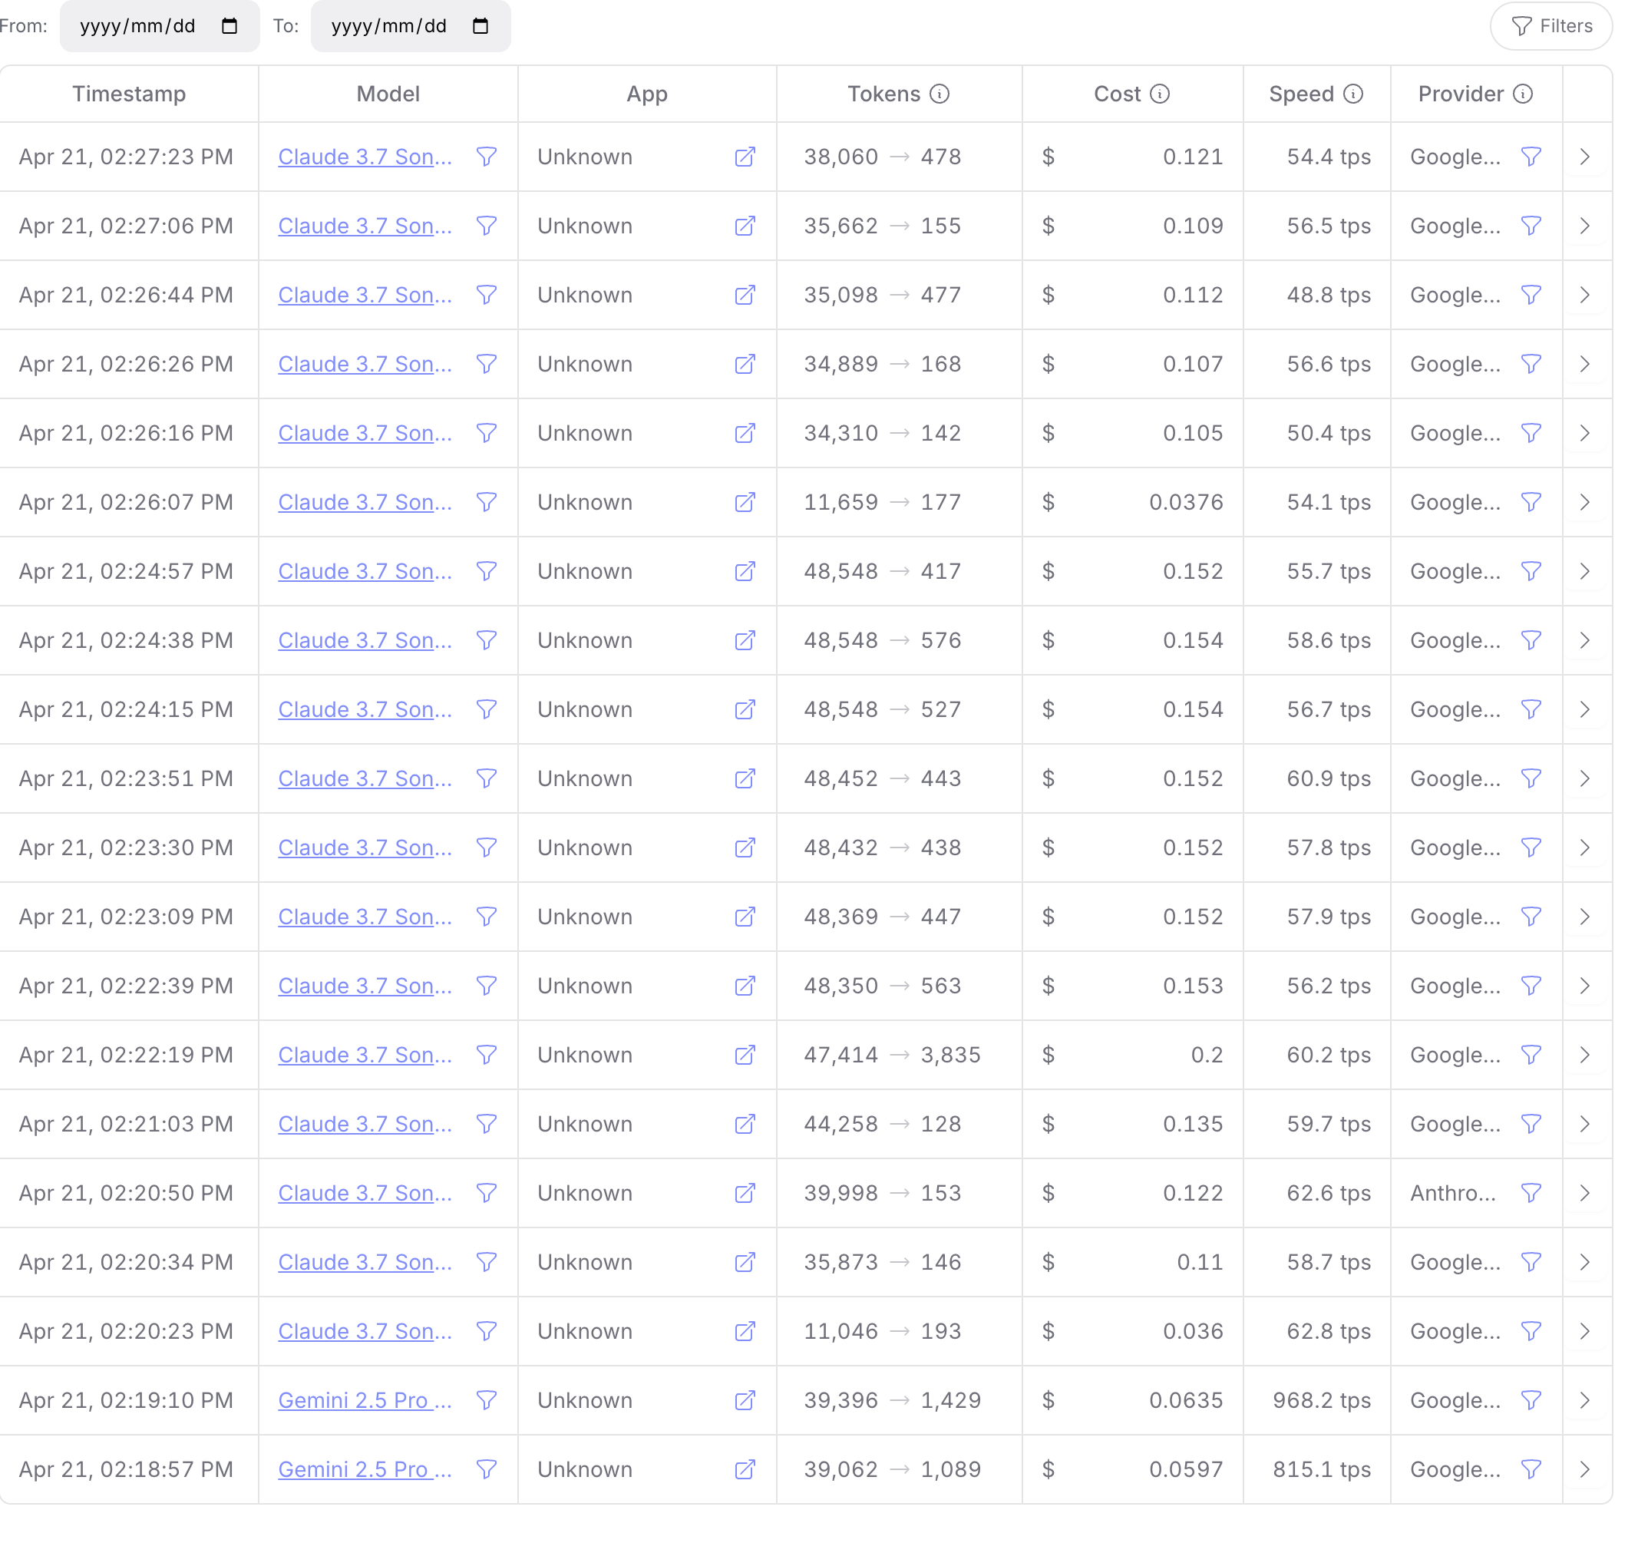
Task: Expand the 02:20:50 PM row details
Action: 1585,1194
